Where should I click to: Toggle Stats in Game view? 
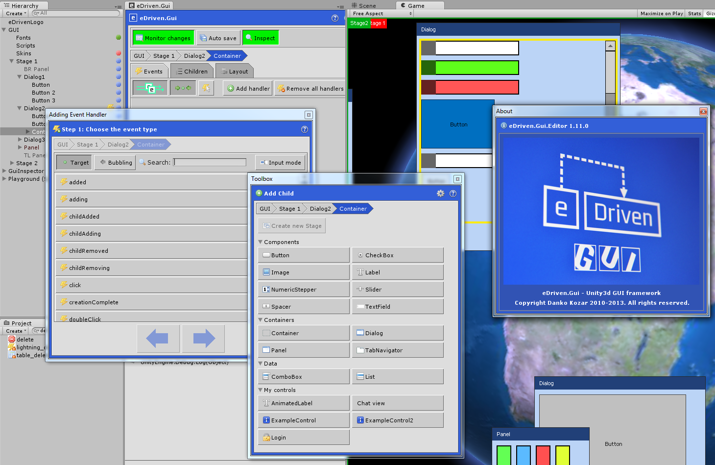(x=694, y=13)
